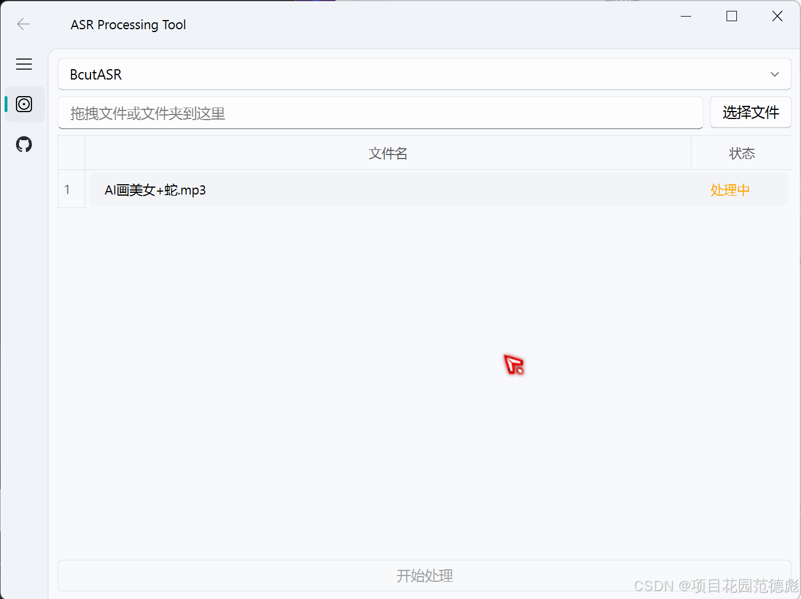
Task: Click the 选择文件 button
Action: 751,112
